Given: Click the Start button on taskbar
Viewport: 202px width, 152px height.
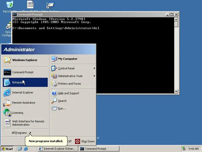Looking at the screenshot, I should coord(7,149).
